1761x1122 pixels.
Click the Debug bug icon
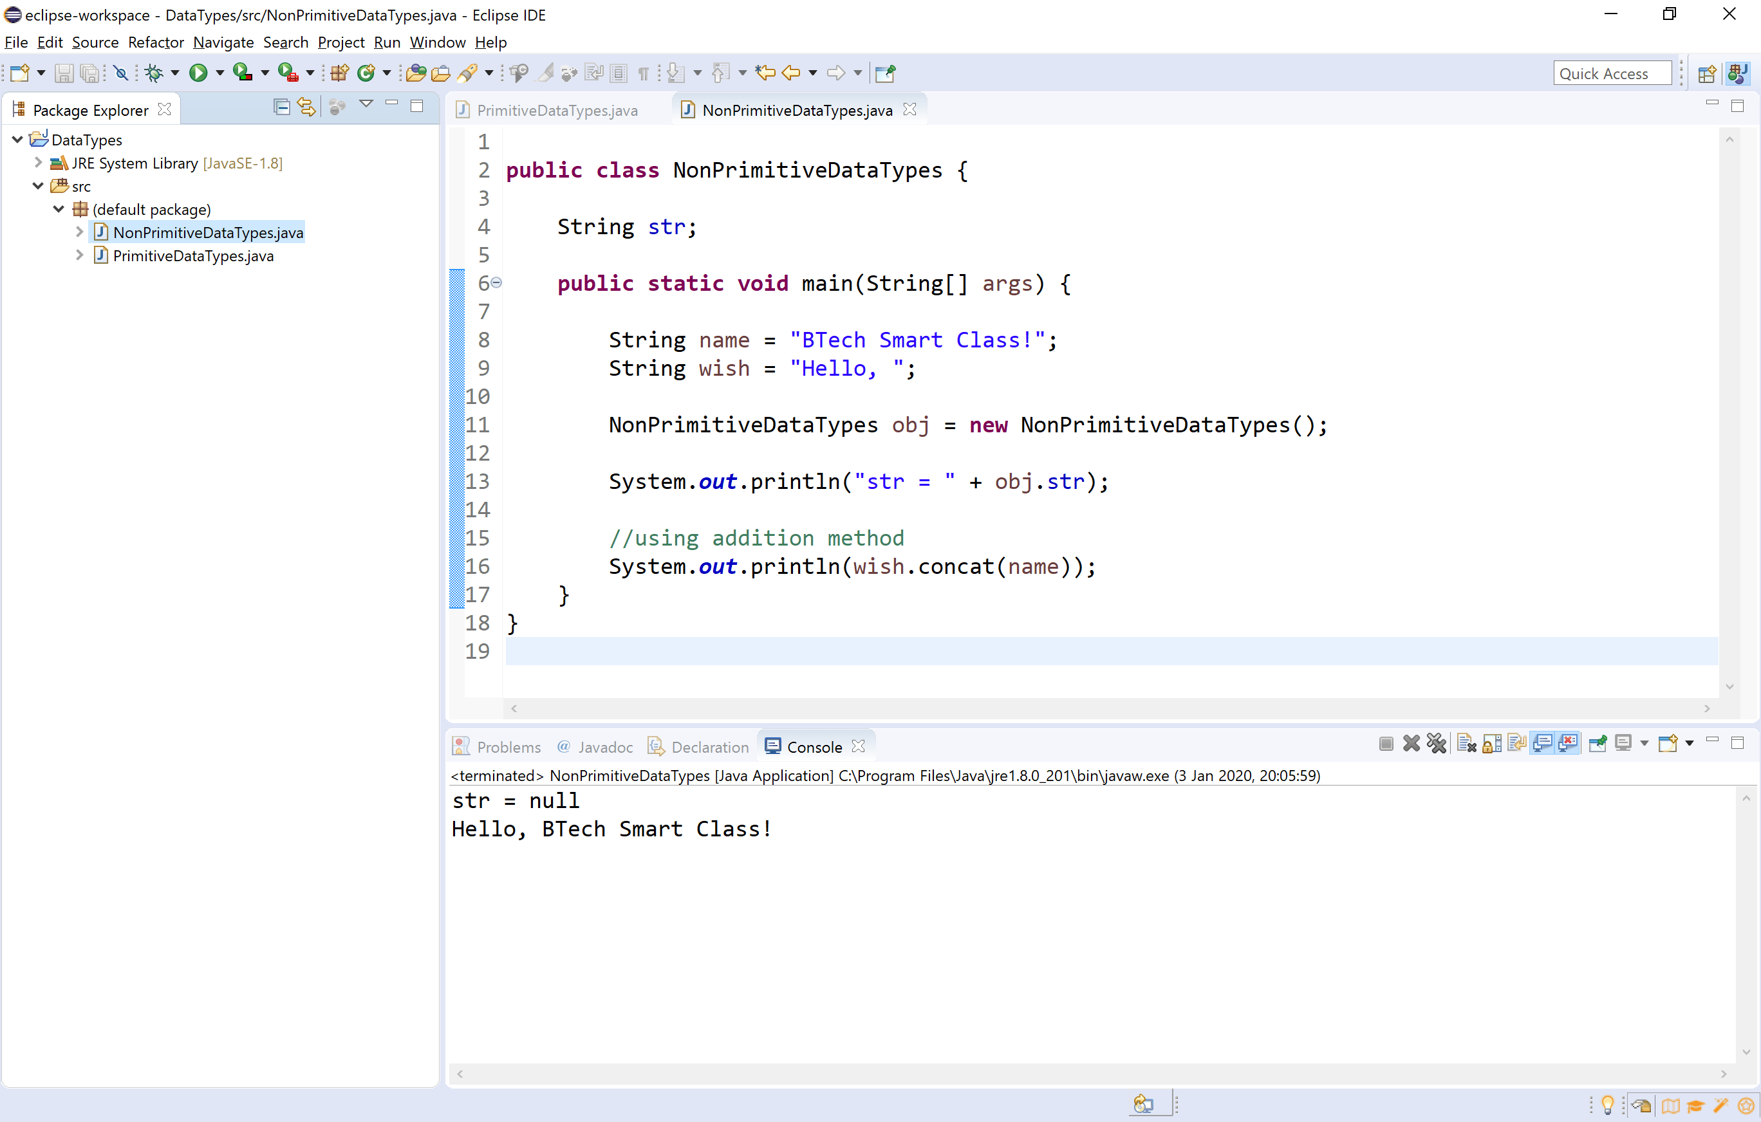(x=154, y=72)
